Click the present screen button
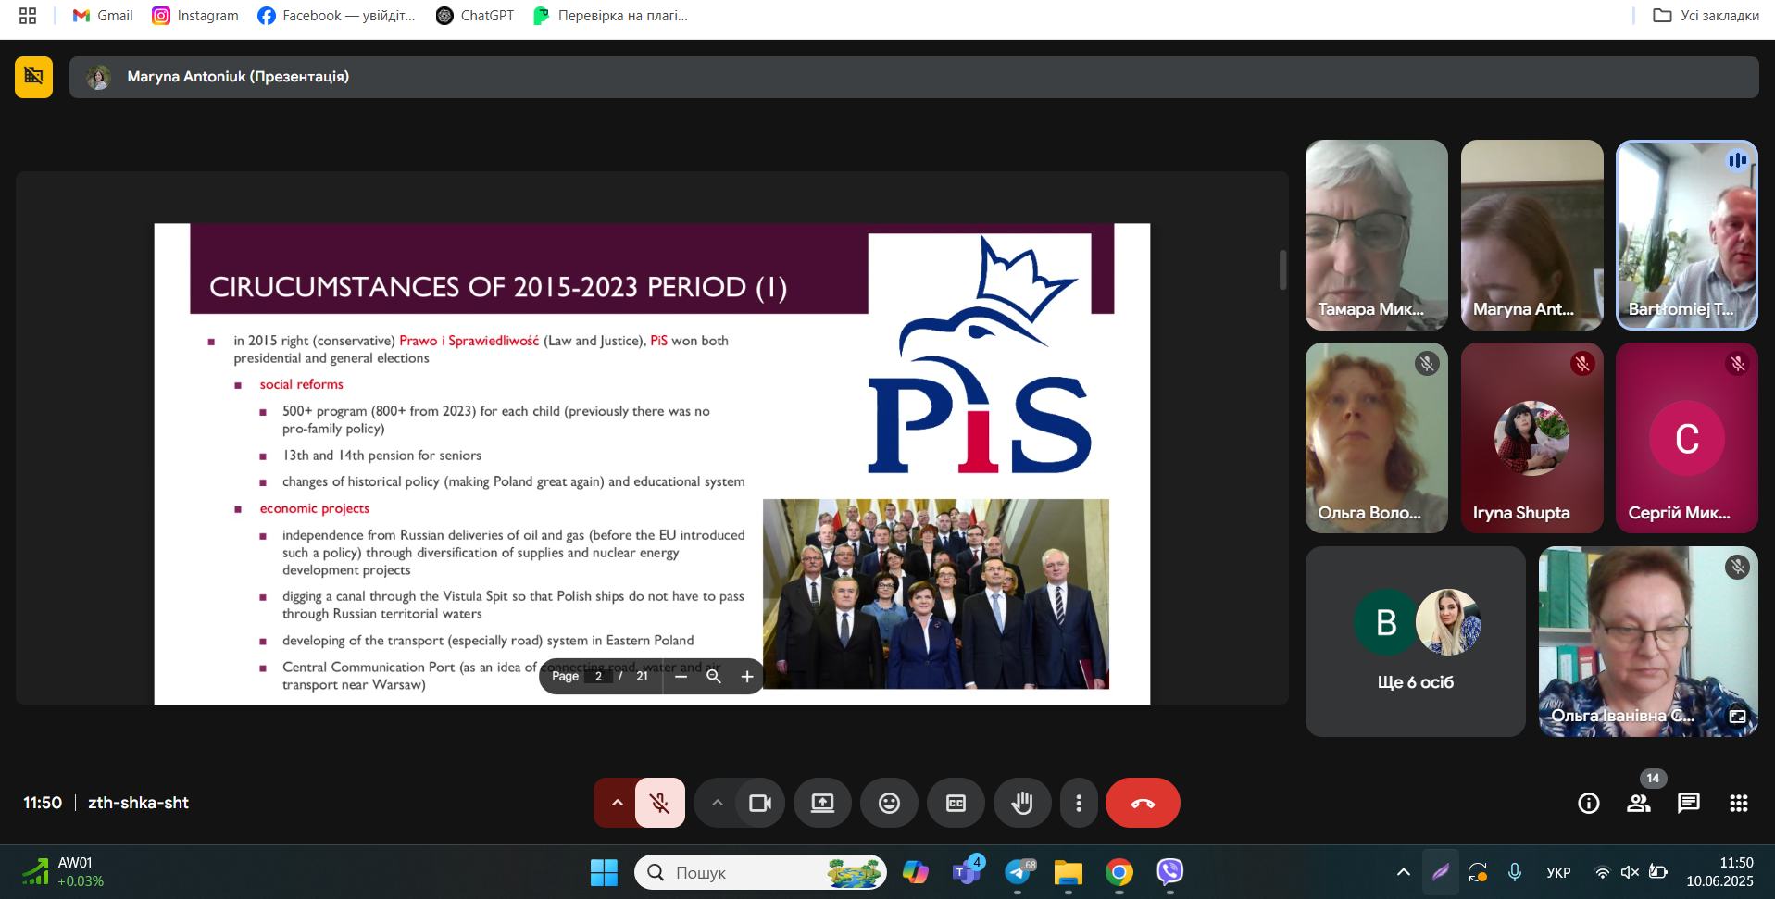1775x899 pixels. [x=822, y=803]
